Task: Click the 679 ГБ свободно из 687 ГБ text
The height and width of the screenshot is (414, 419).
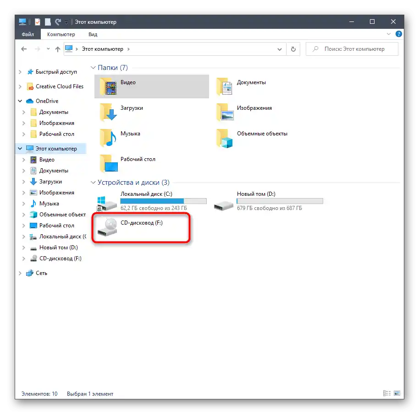Action: 270,208
